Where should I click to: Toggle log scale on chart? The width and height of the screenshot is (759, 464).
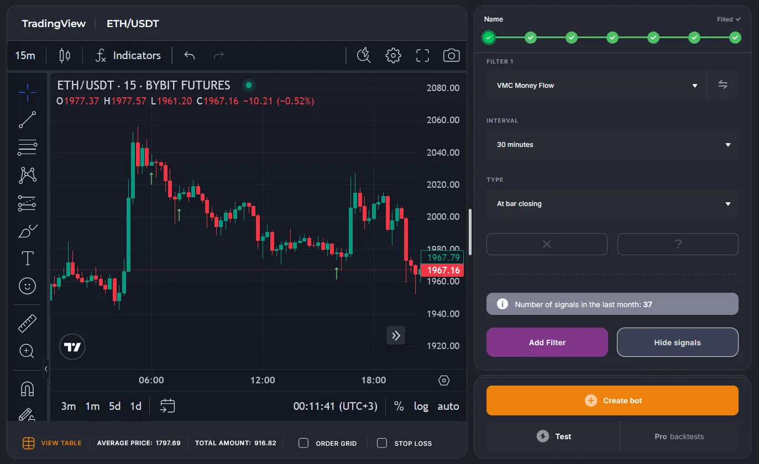coord(421,406)
